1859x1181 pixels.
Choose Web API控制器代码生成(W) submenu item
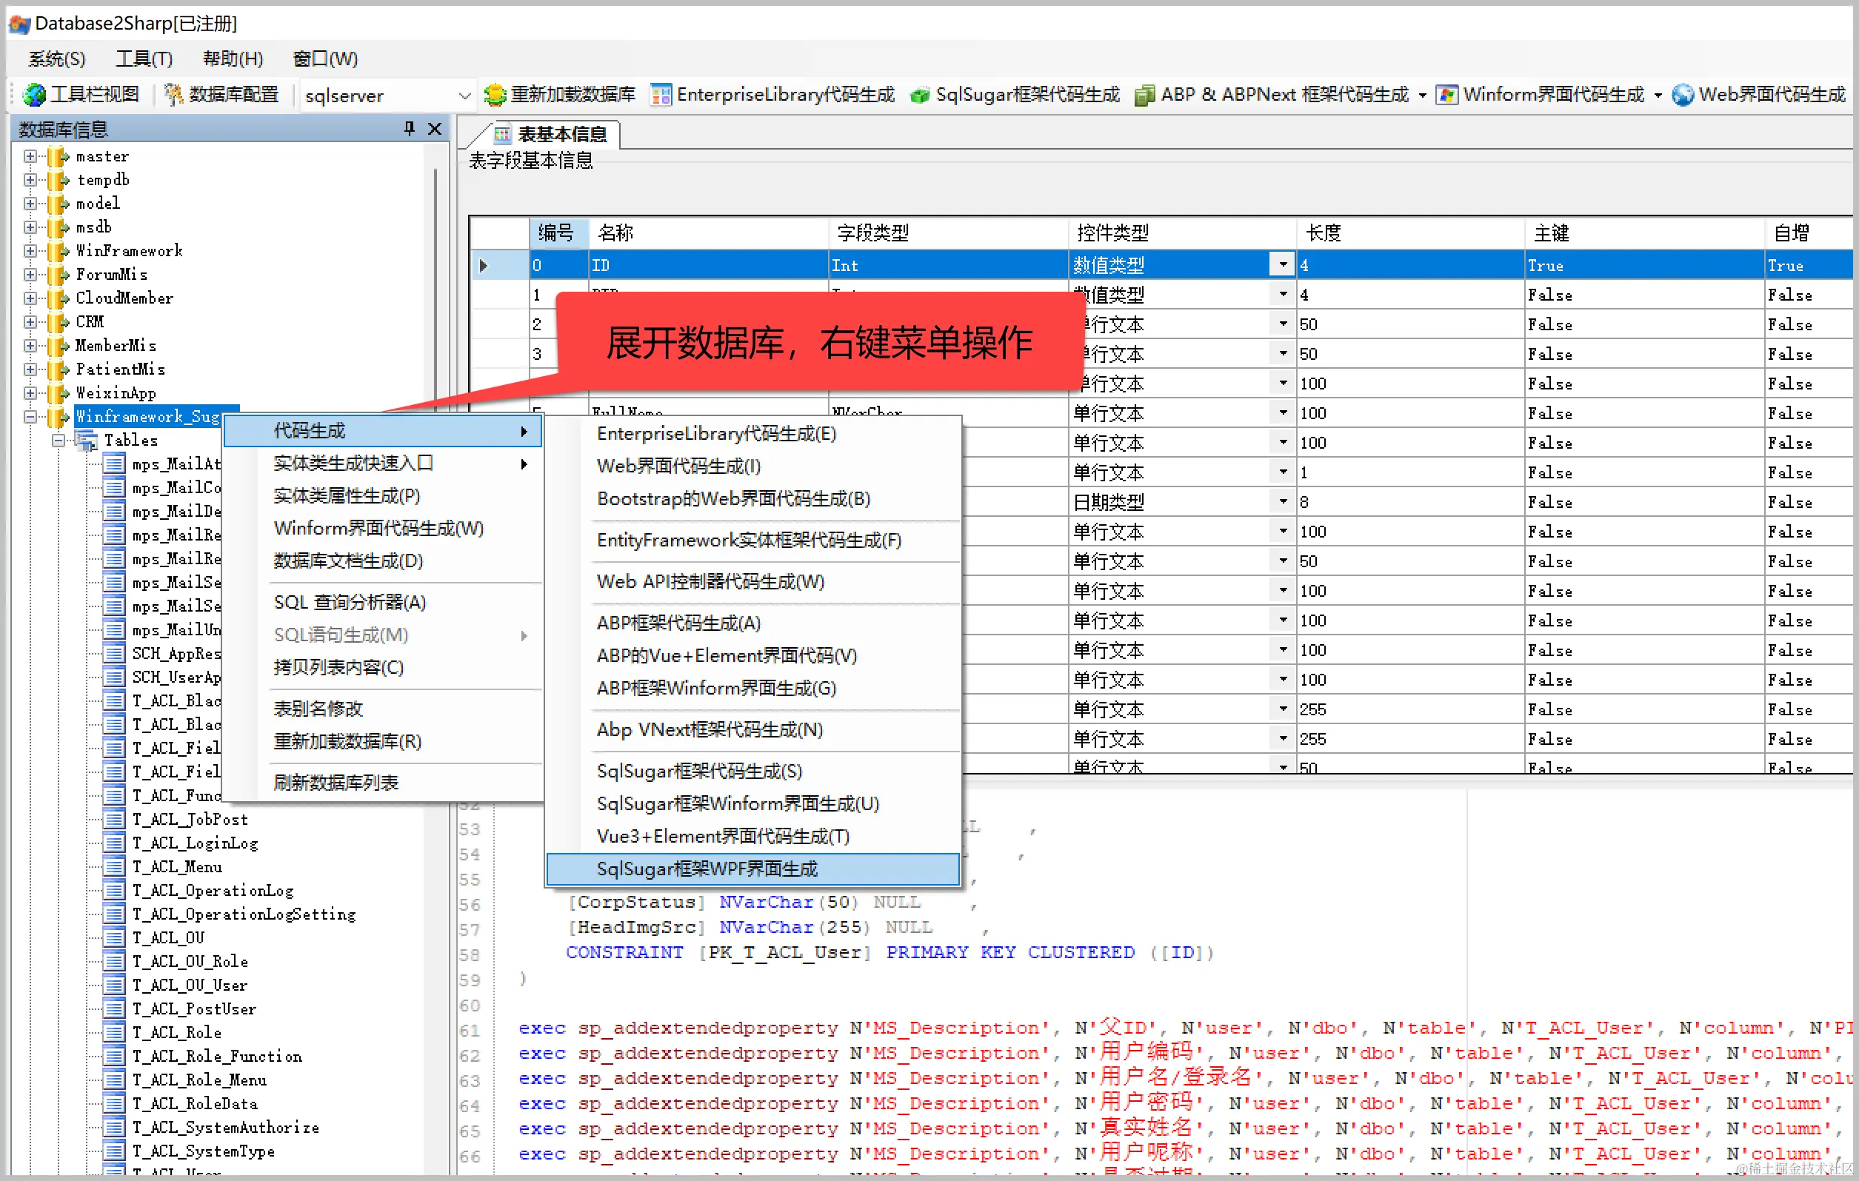[752, 582]
